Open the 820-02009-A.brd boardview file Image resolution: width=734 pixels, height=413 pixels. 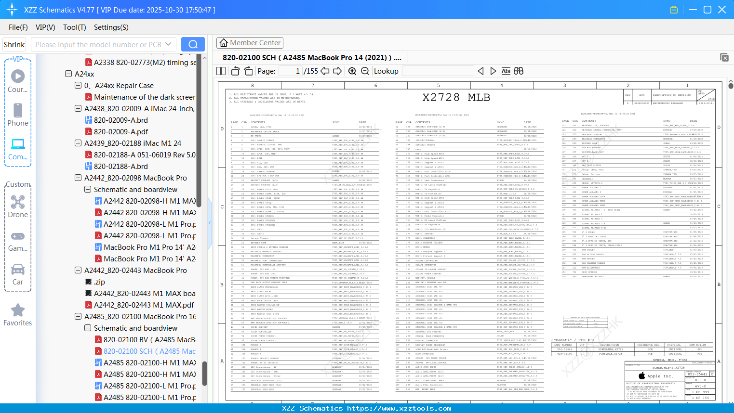click(x=116, y=120)
